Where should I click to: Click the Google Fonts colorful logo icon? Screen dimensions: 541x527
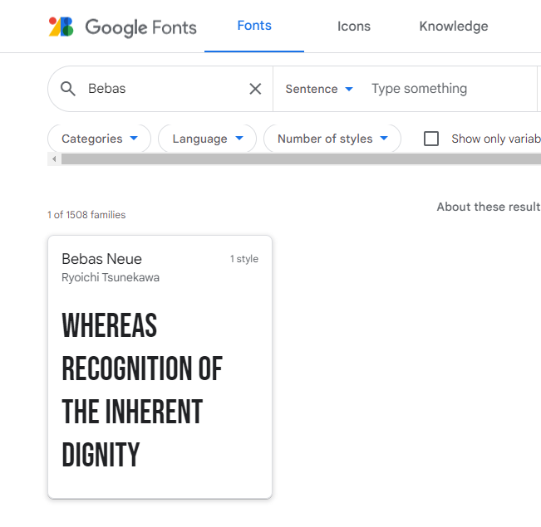[x=61, y=27]
